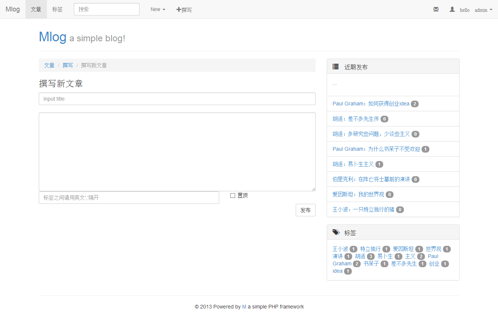Open the 文章 navigation tab
Viewport: 498px width, 314px height.
36,10
